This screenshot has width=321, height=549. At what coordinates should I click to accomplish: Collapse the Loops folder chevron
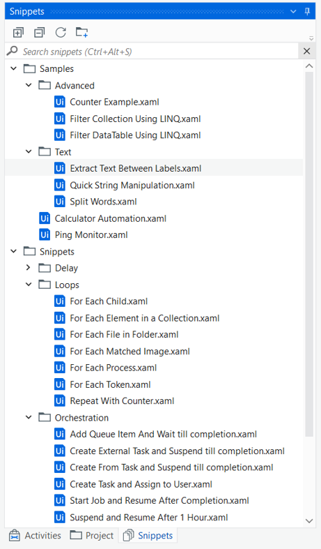point(29,285)
